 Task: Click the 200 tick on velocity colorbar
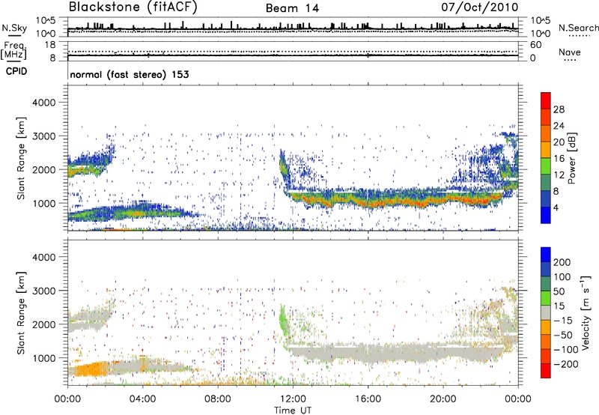tap(562, 262)
